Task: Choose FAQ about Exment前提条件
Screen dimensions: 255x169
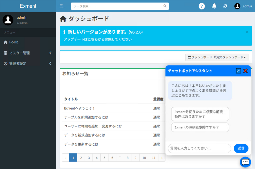Action: click(200, 114)
